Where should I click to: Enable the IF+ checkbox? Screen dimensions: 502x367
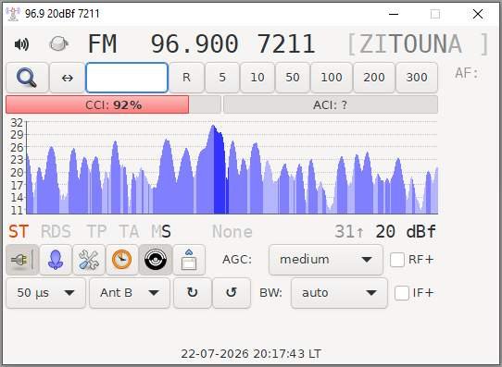coord(401,293)
